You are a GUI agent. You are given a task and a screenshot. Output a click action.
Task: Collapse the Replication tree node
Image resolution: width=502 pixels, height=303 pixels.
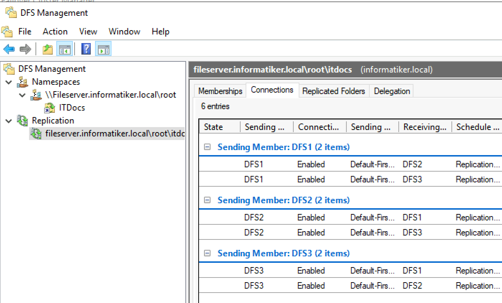[x=9, y=121]
